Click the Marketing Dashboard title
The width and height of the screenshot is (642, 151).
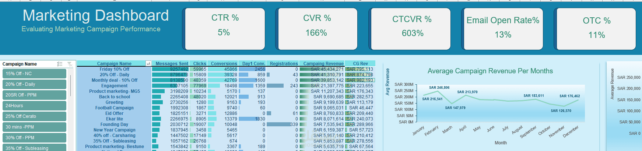click(x=96, y=15)
